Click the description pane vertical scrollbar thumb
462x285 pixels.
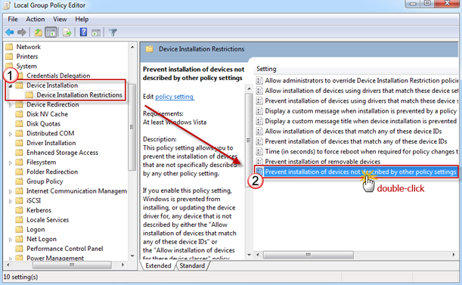tap(249, 141)
